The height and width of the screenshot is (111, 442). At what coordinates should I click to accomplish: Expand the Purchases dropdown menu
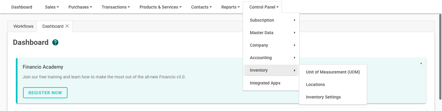(x=80, y=7)
